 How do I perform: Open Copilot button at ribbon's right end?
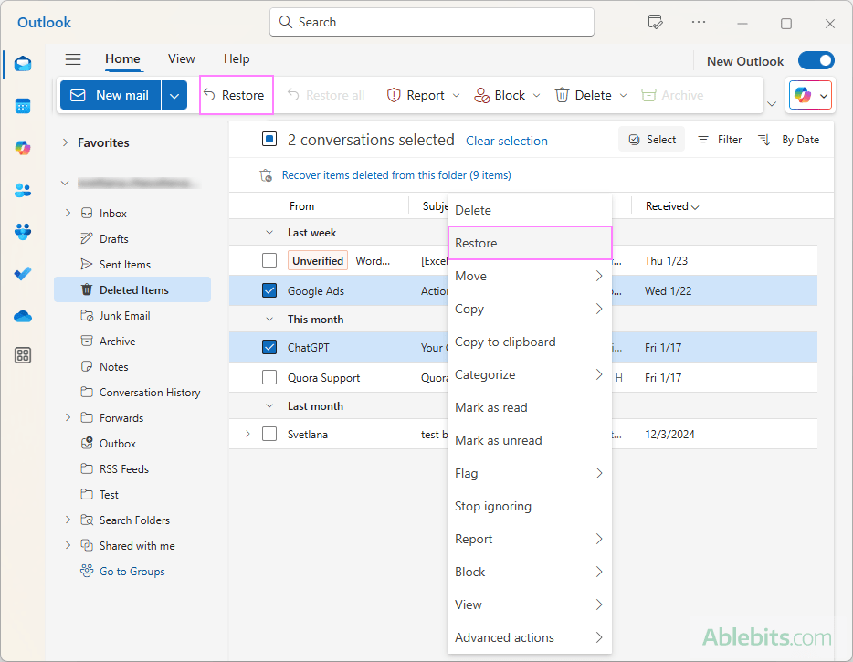[803, 95]
